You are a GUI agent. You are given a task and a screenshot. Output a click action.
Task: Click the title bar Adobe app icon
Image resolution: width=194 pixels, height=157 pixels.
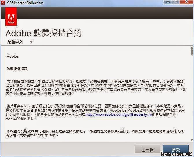tap(3, 3)
